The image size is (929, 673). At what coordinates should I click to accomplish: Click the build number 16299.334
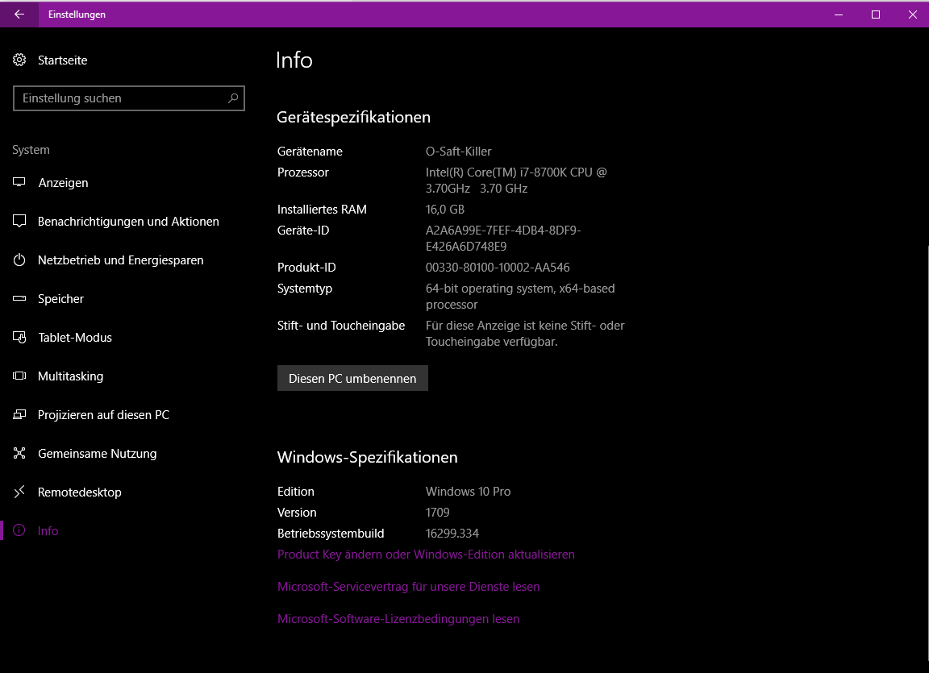click(x=452, y=534)
